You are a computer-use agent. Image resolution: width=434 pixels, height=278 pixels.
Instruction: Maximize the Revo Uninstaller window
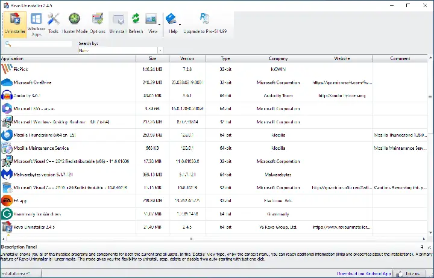[408, 5]
